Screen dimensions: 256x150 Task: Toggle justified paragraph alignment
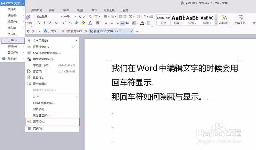(122, 23)
